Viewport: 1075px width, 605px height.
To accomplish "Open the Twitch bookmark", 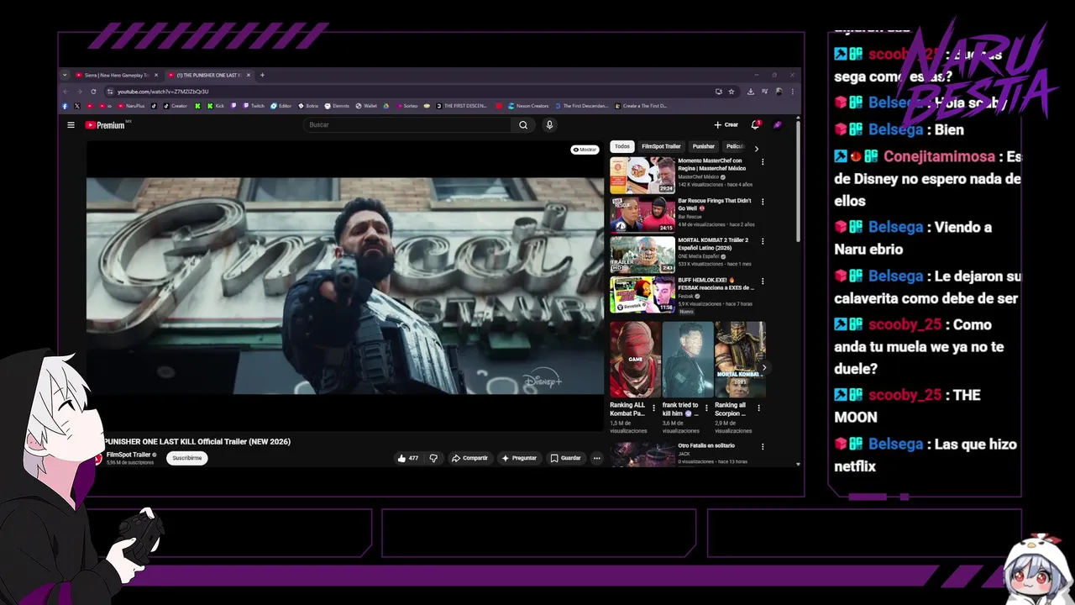I will tap(254, 106).
